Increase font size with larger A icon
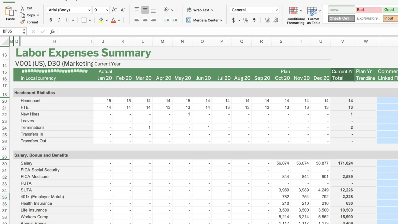This screenshot has height=224, width=398. pyautogui.click(x=114, y=10)
